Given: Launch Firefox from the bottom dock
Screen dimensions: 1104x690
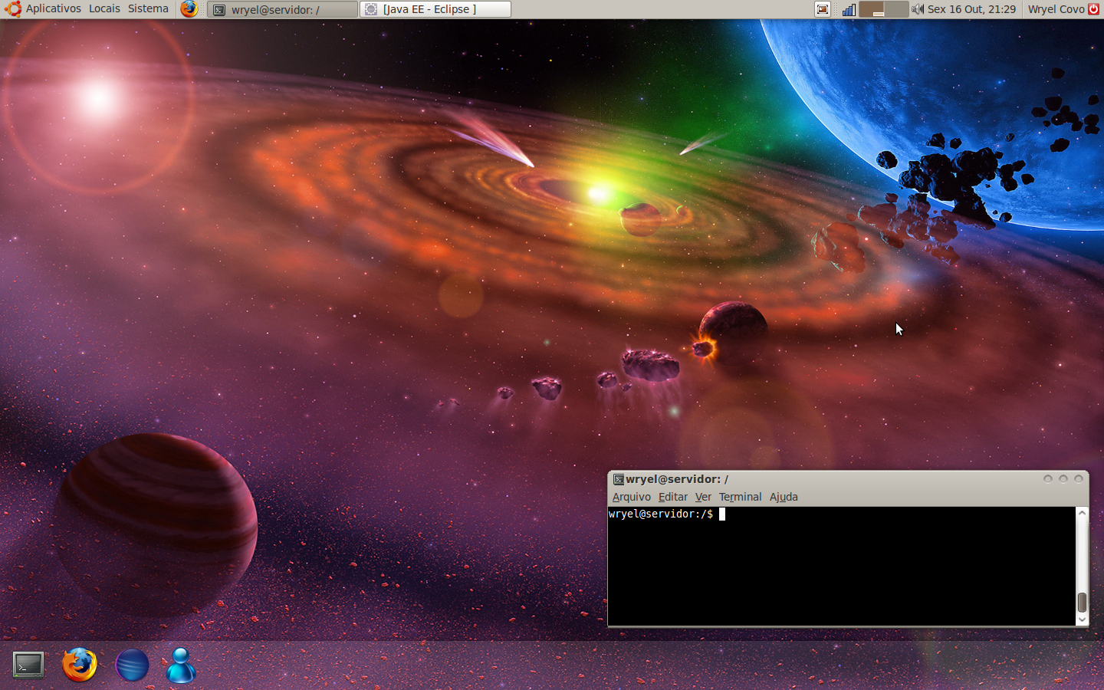Looking at the screenshot, I should (80, 665).
